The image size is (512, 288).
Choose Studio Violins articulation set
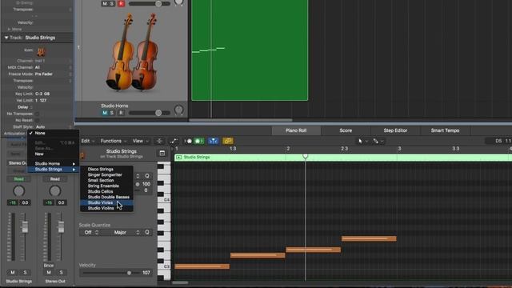coord(106,208)
